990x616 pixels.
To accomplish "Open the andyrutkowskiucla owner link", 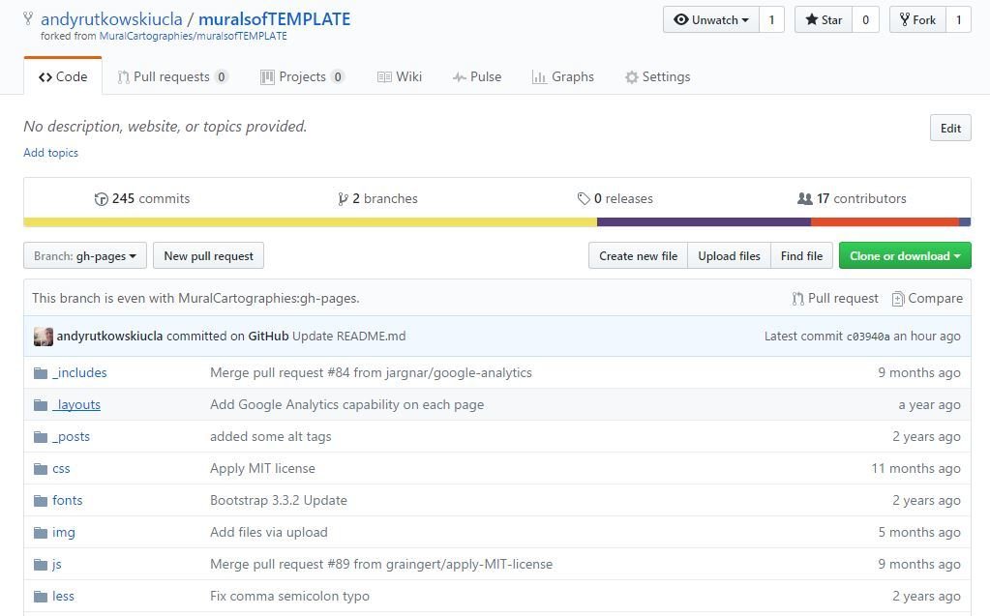I will [x=111, y=19].
